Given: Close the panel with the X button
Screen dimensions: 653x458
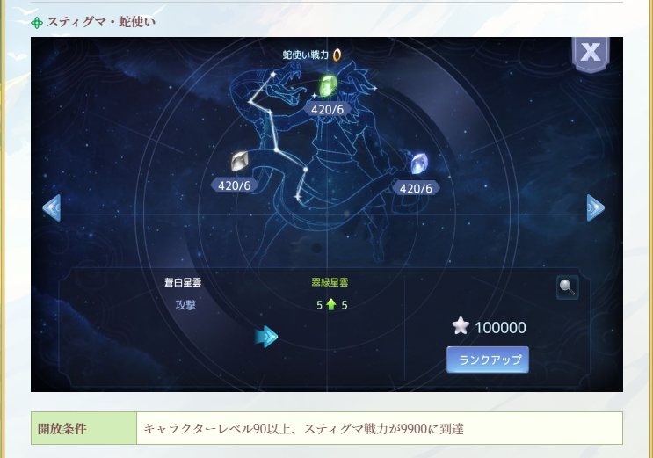Looking at the screenshot, I should pyautogui.click(x=591, y=53).
